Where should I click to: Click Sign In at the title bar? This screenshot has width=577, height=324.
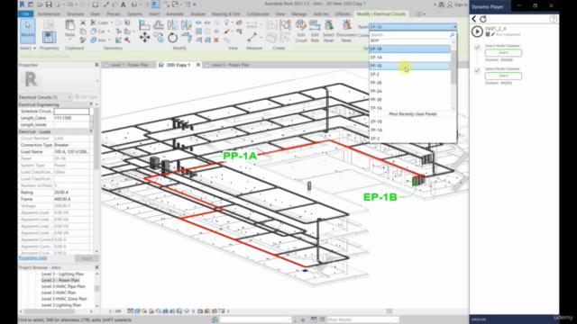coord(461,4)
